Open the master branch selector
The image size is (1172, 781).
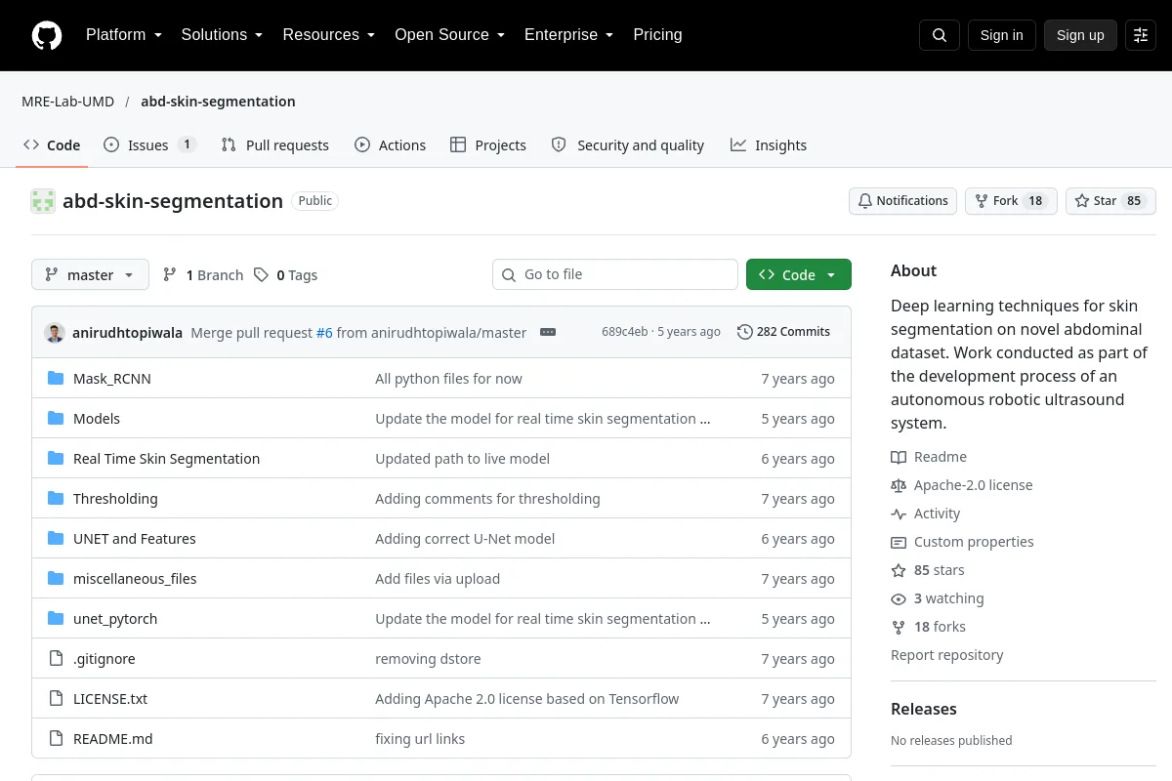point(90,275)
